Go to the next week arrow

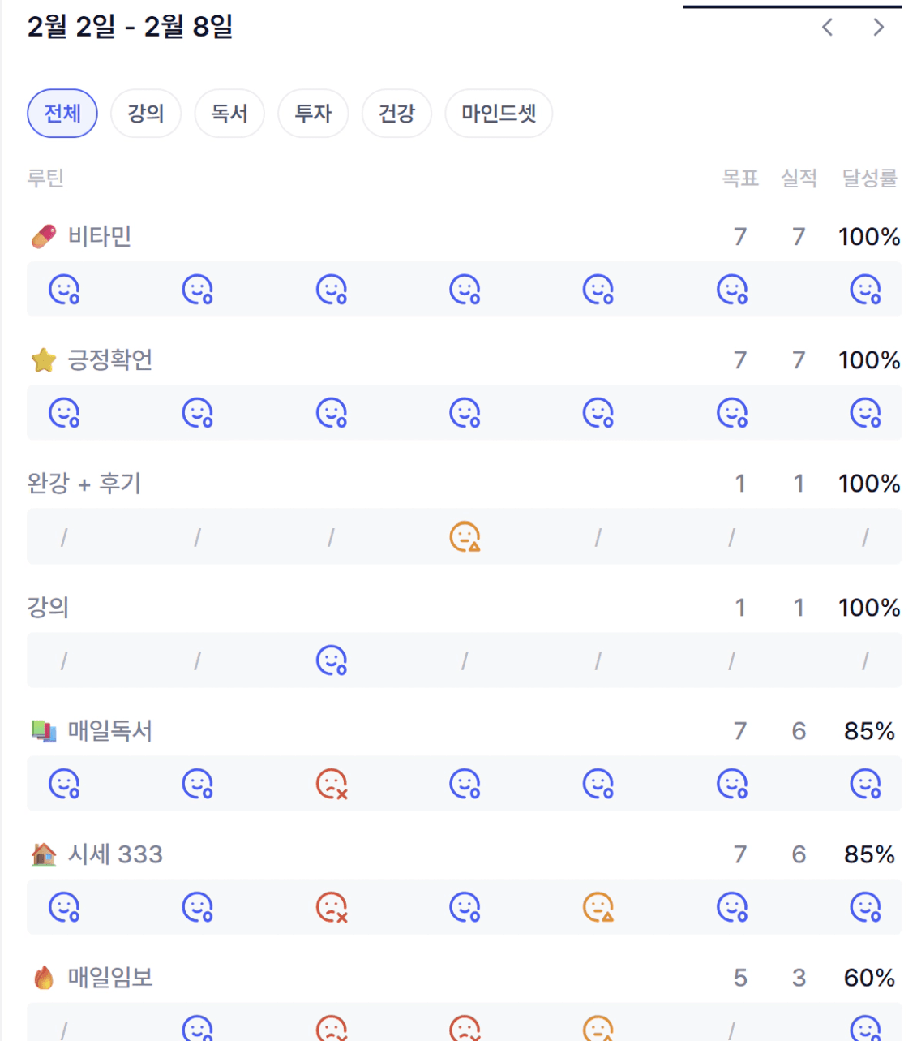coord(879,28)
